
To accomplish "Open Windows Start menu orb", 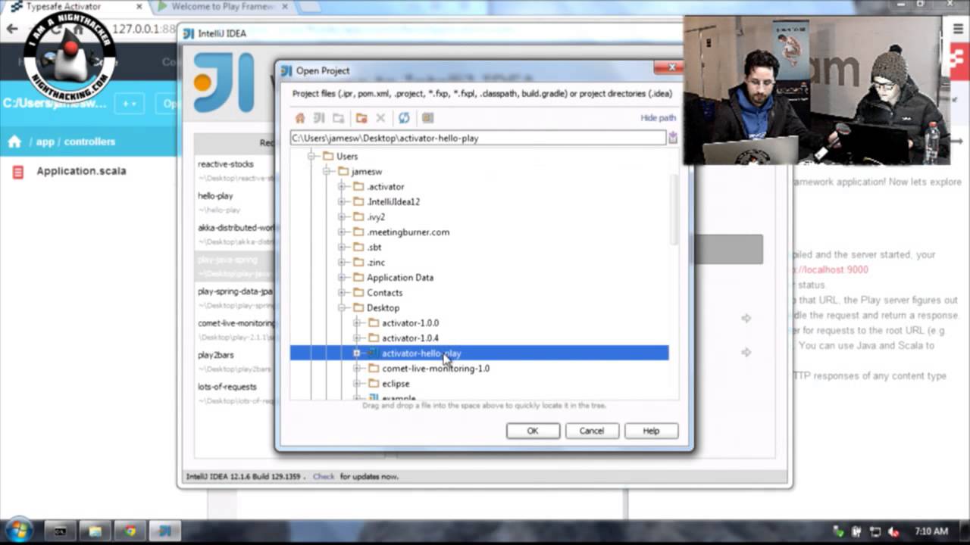I will click(x=18, y=531).
